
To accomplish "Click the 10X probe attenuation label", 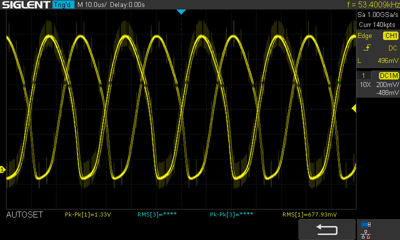I will click(x=365, y=84).
